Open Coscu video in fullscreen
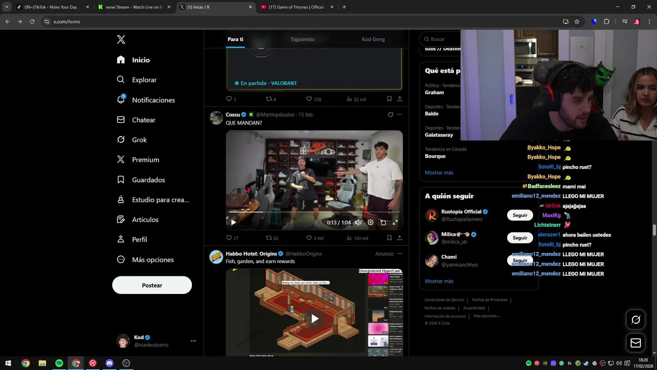657x370 pixels. click(395, 223)
